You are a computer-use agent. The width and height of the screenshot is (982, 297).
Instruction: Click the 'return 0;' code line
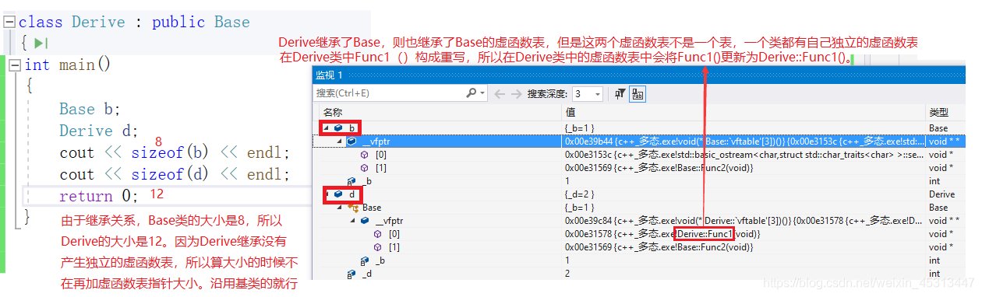[99, 196]
